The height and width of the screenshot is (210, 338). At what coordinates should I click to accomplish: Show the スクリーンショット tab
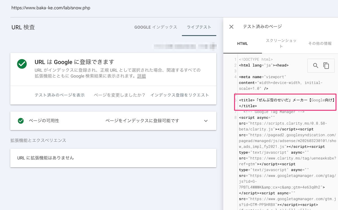tap(281, 43)
